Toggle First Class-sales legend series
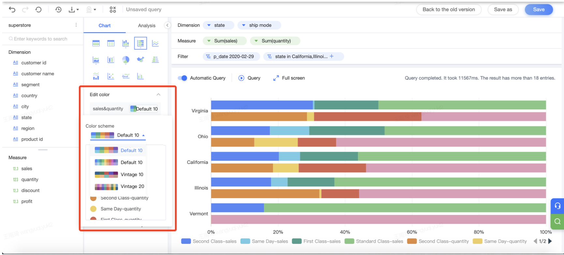 [x=316, y=241]
